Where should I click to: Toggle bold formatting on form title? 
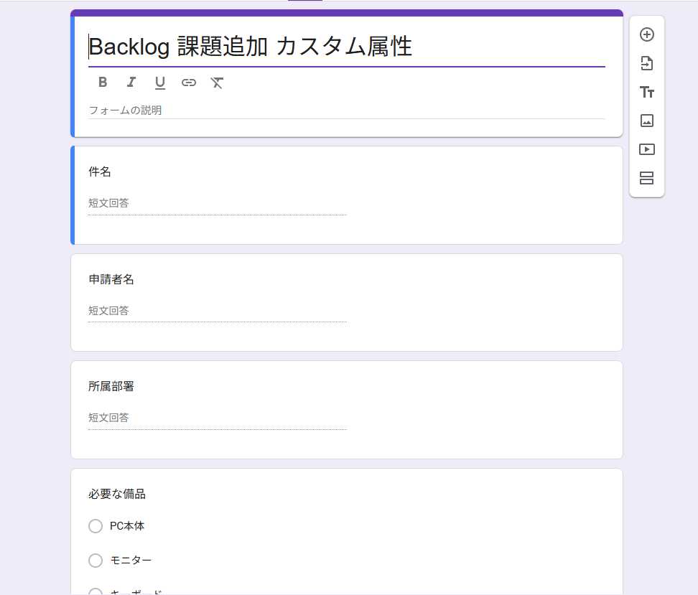103,83
